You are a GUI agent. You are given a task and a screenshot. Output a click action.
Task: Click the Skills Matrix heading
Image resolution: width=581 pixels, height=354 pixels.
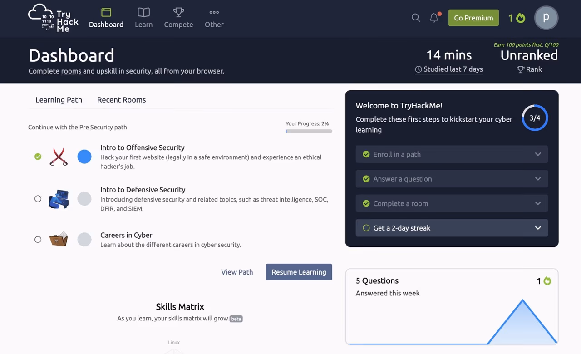180,307
